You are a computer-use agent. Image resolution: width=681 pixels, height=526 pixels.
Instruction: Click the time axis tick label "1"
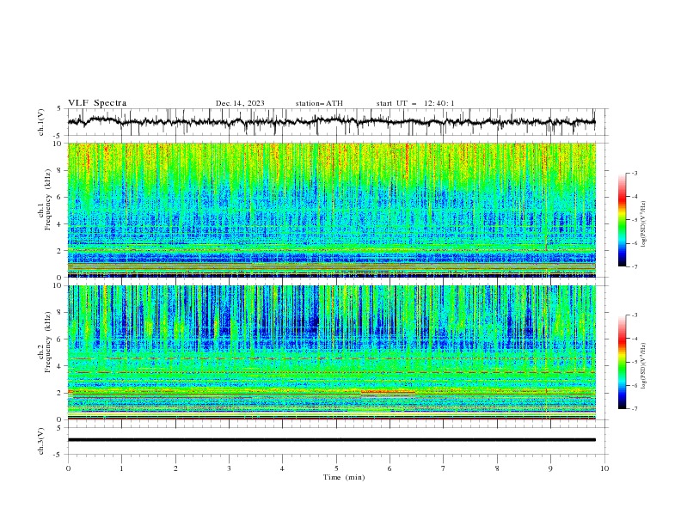(x=121, y=468)
